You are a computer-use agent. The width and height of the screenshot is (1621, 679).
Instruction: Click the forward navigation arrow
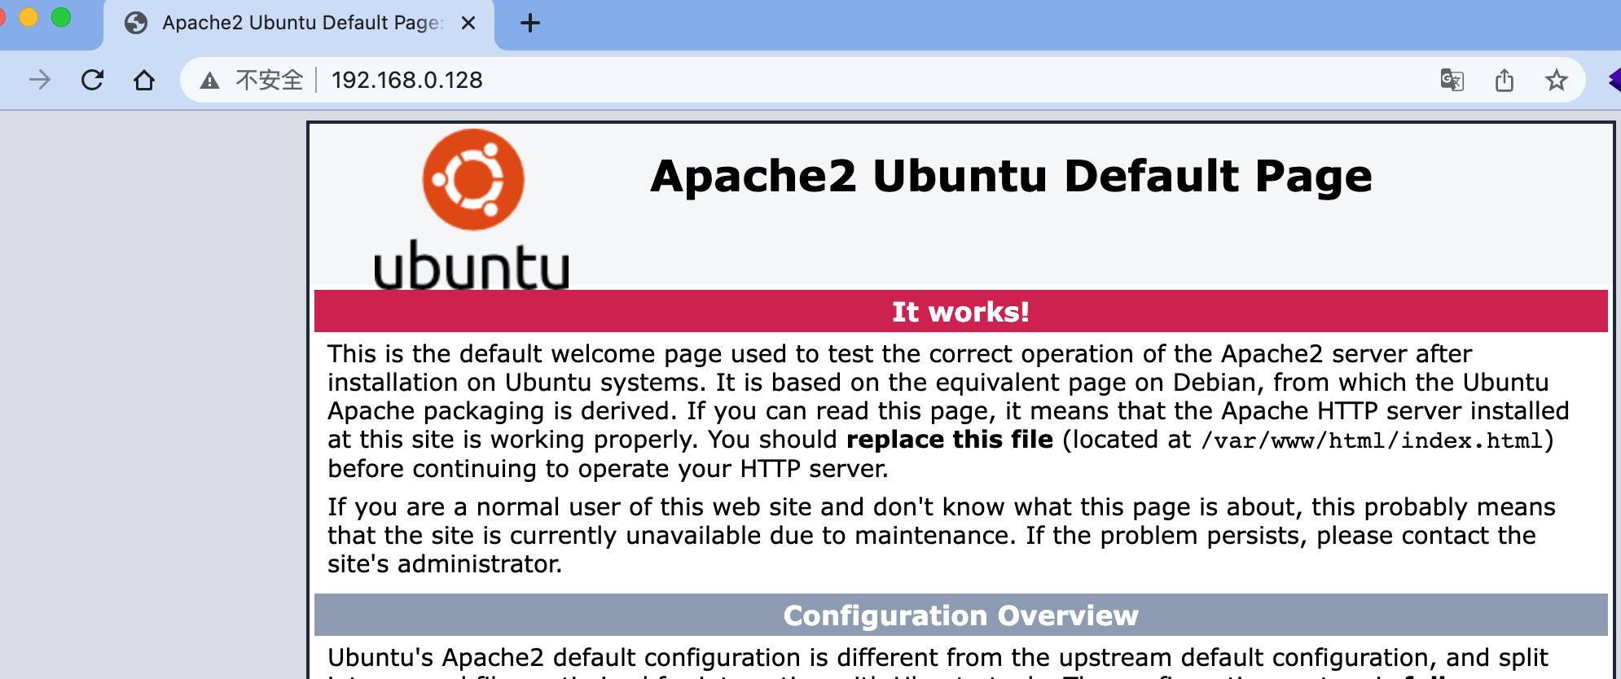coord(40,80)
